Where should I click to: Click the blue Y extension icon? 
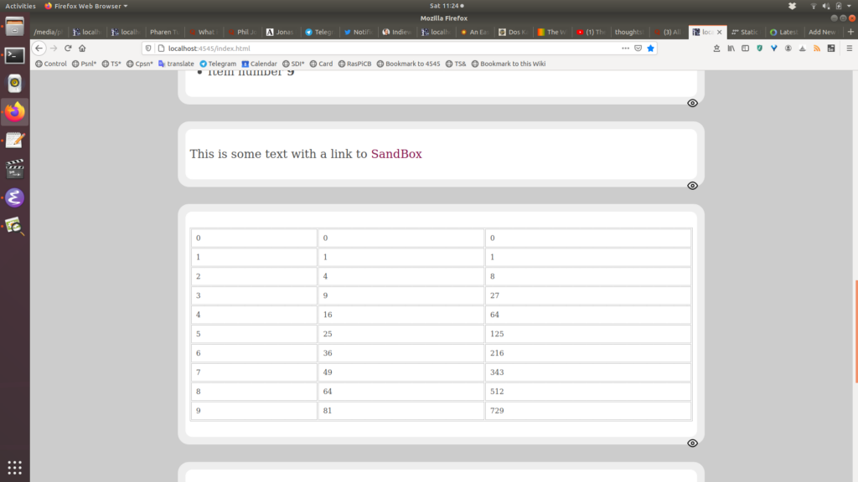tap(773, 48)
